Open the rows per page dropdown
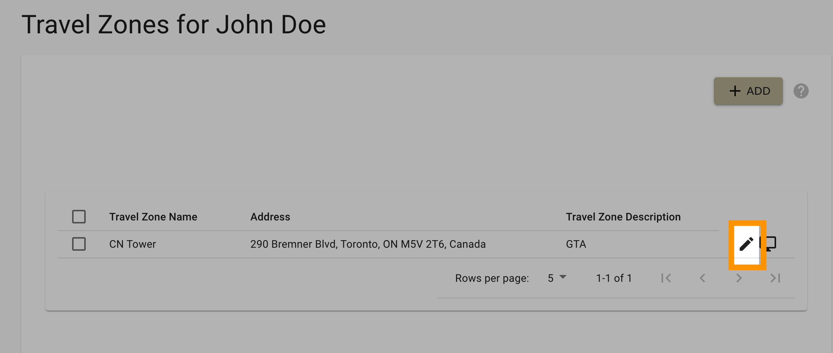This screenshot has width=833, height=353. coord(556,278)
